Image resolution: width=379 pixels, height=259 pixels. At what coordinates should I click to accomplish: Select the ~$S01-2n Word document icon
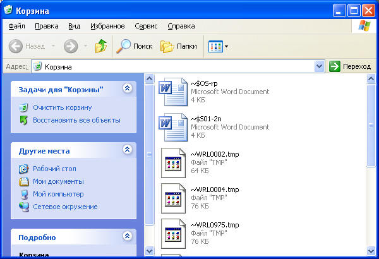[x=173, y=127]
